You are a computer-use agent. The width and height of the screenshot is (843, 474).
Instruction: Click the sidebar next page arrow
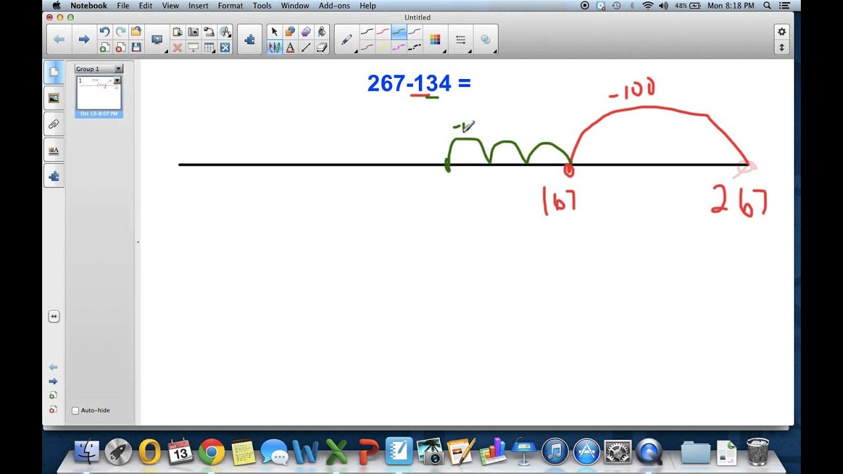coord(53,381)
